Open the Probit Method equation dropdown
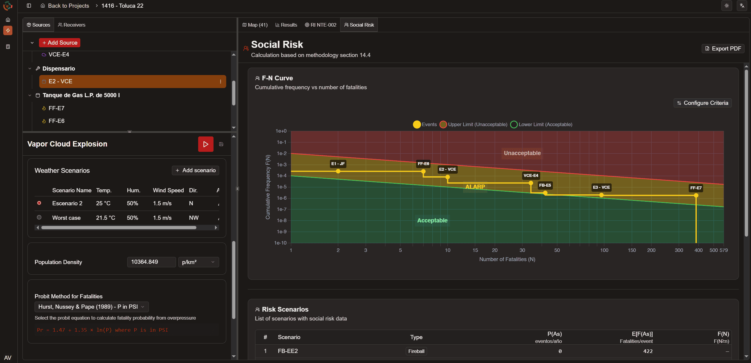 (x=91, y=307)
